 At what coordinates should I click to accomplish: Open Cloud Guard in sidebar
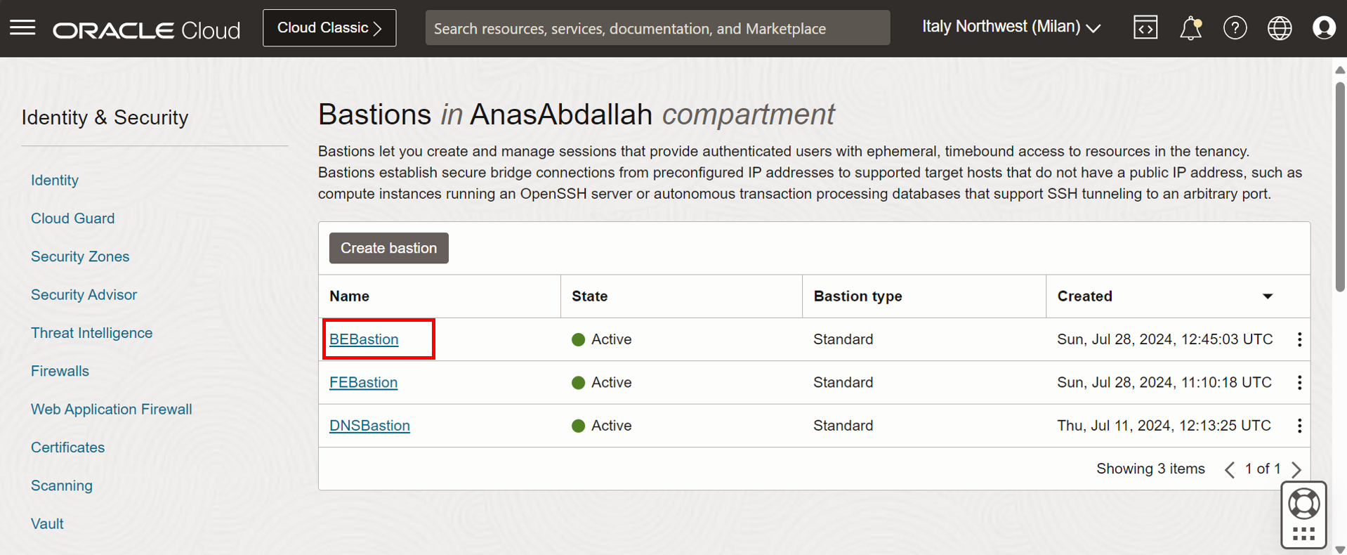coord(72,218)
